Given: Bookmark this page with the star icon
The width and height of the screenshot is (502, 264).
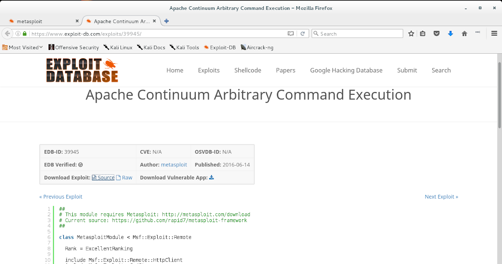Looking at the screenshot, I should [x=411, y=34].
